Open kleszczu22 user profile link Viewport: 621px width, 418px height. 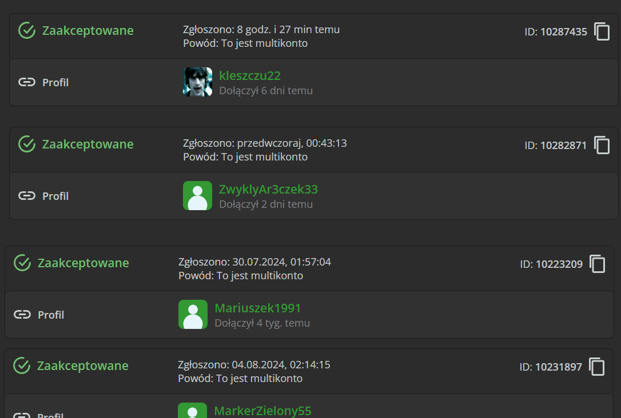click(249, 75)
